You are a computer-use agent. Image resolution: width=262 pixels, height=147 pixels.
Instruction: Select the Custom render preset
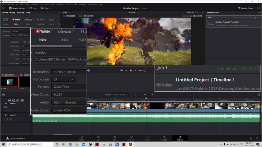6,21
